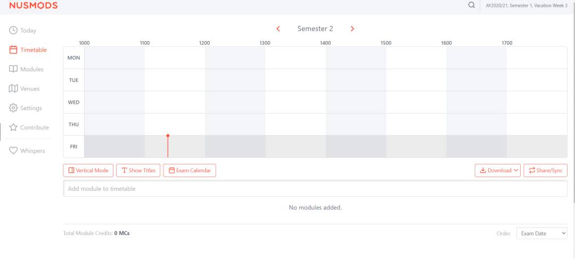The image size is (575, 259).
Task: Open the Today clock icon
Action: (13, 30)
